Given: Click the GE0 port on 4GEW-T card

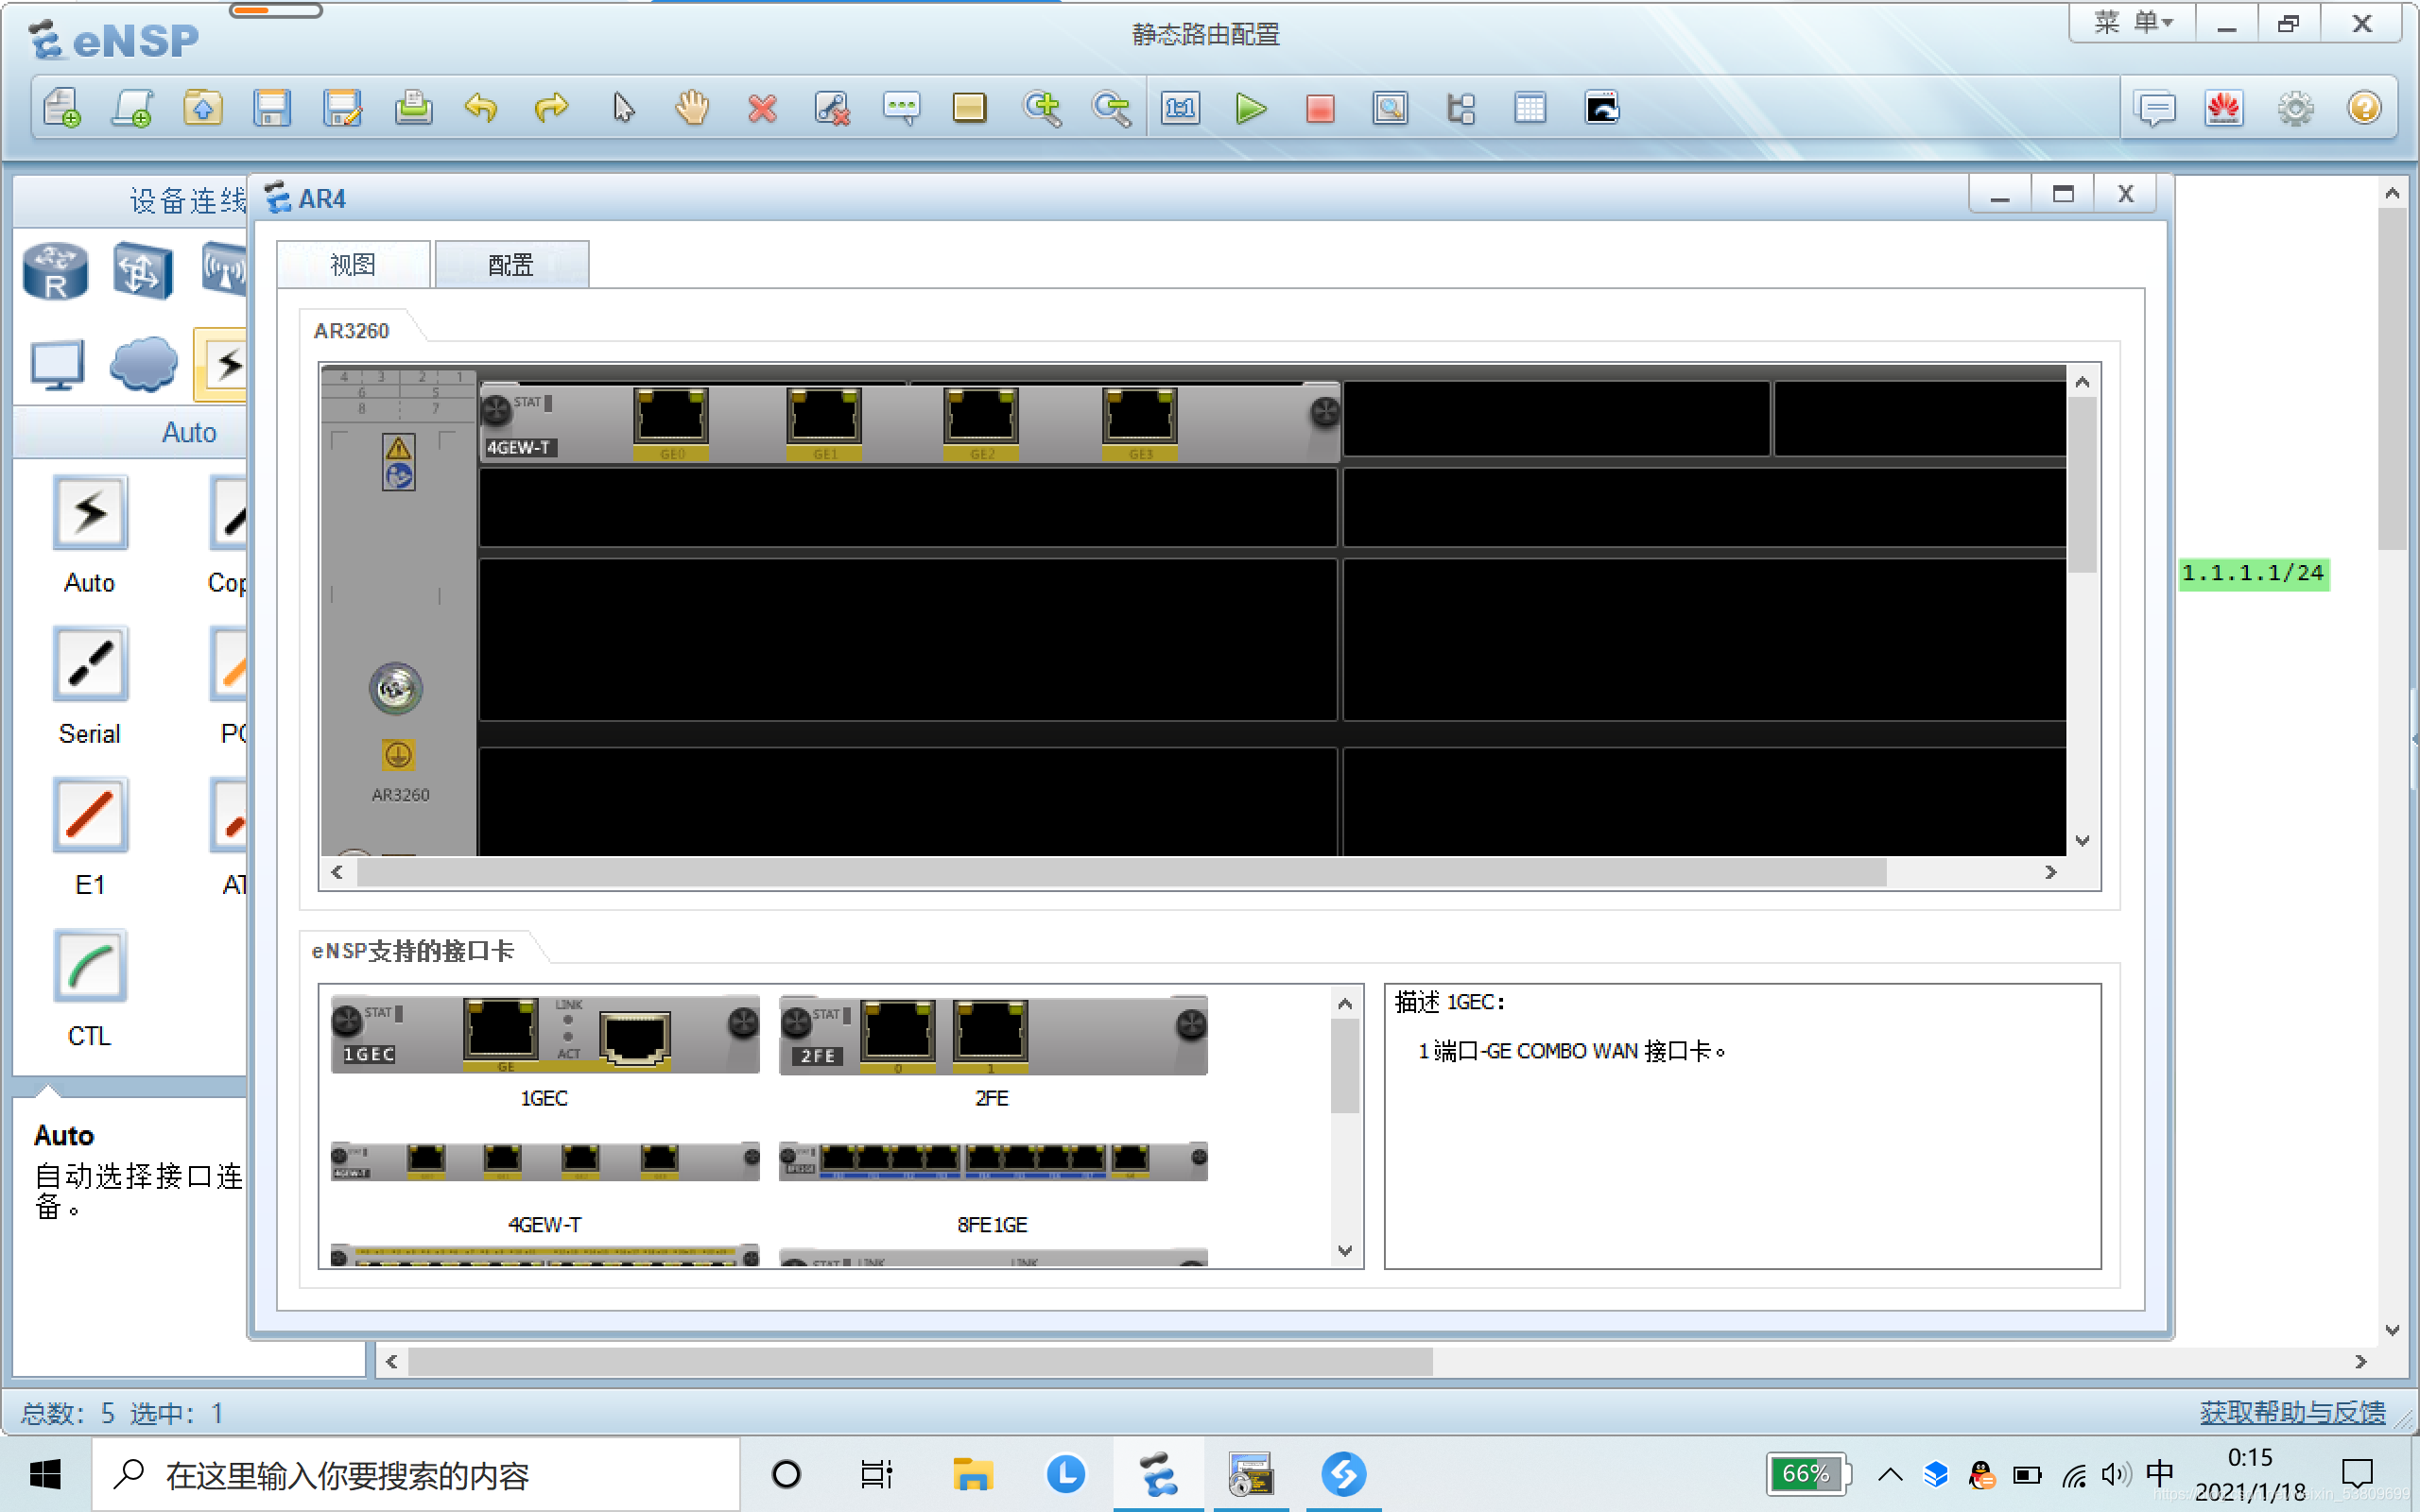Looking at the screenshot, I should (671, 416).
